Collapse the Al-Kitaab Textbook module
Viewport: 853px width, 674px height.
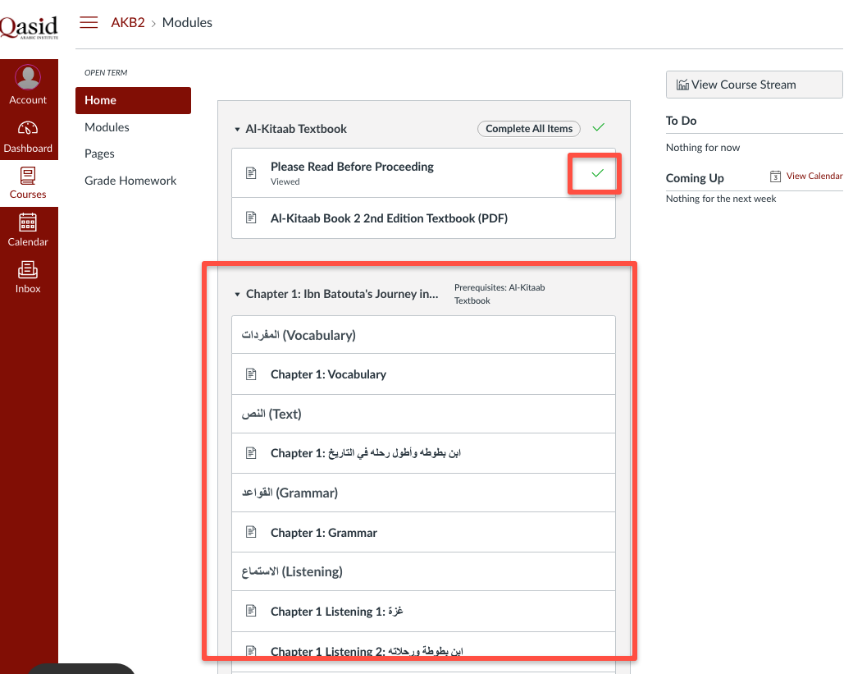point(237,130)
